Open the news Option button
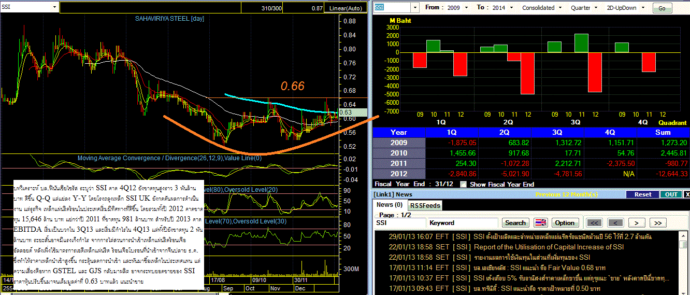 tap(565, 222)
